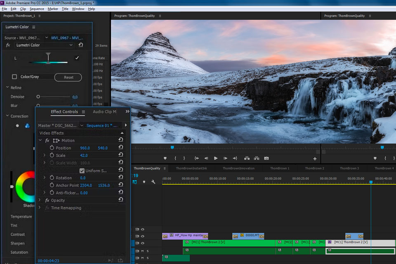
Task: Open timeline display settings wrench
Action: [x=153, y=181]
